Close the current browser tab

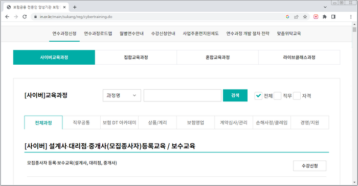(x=64, y=7)
